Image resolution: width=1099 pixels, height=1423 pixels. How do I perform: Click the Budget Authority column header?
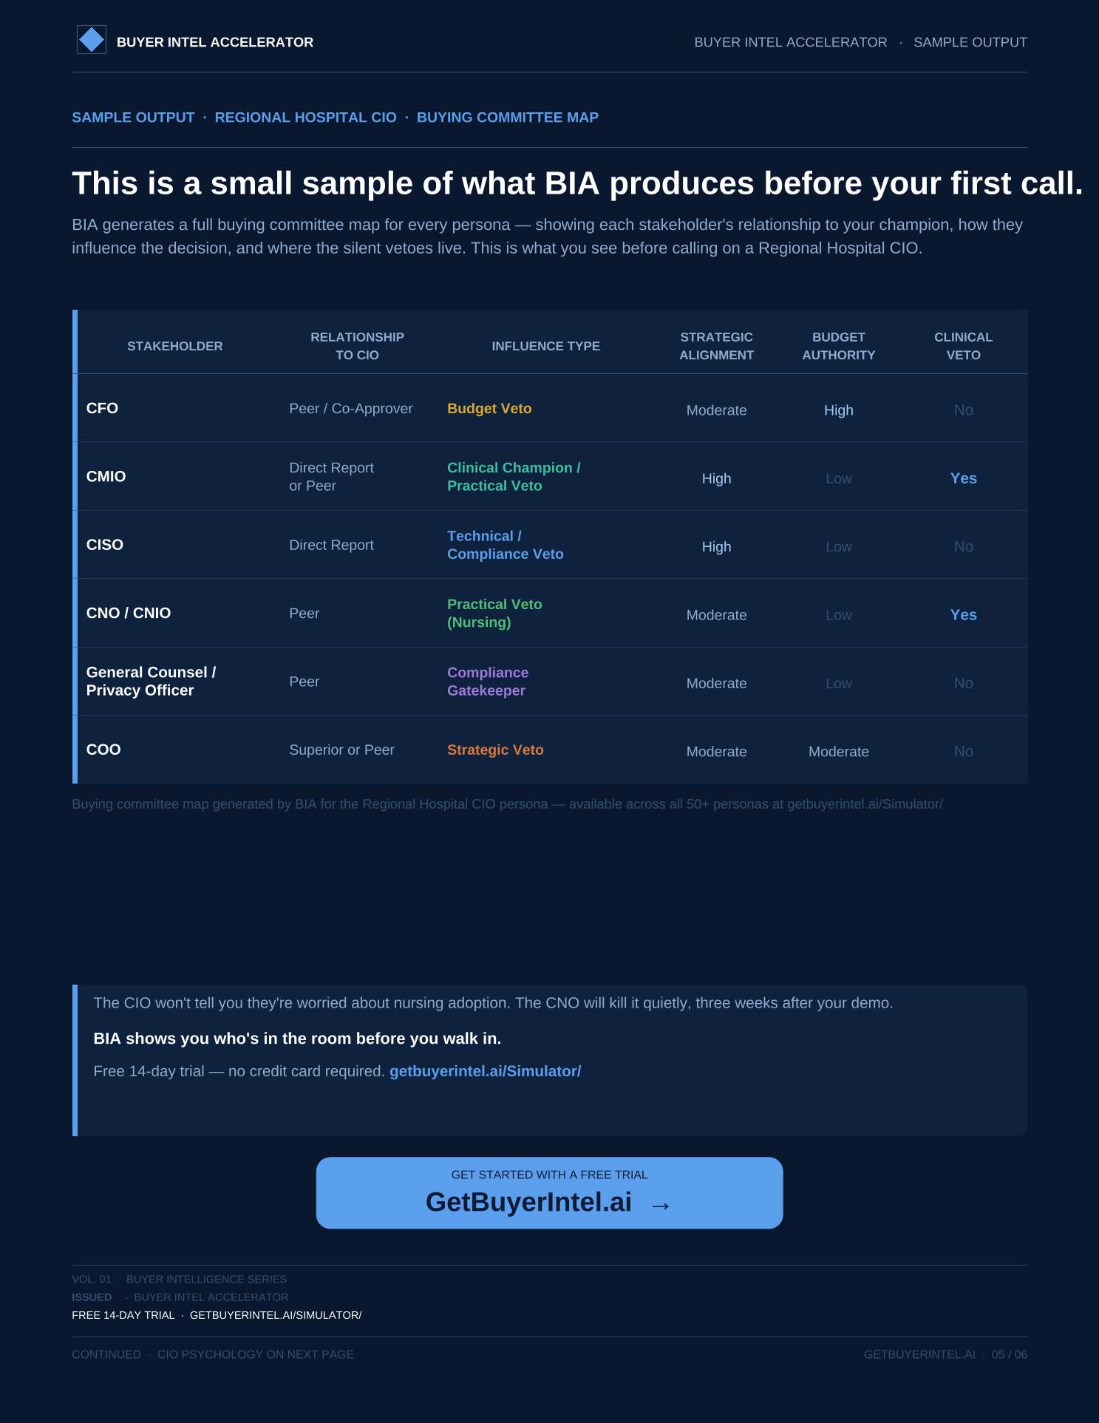pos(839,346)
